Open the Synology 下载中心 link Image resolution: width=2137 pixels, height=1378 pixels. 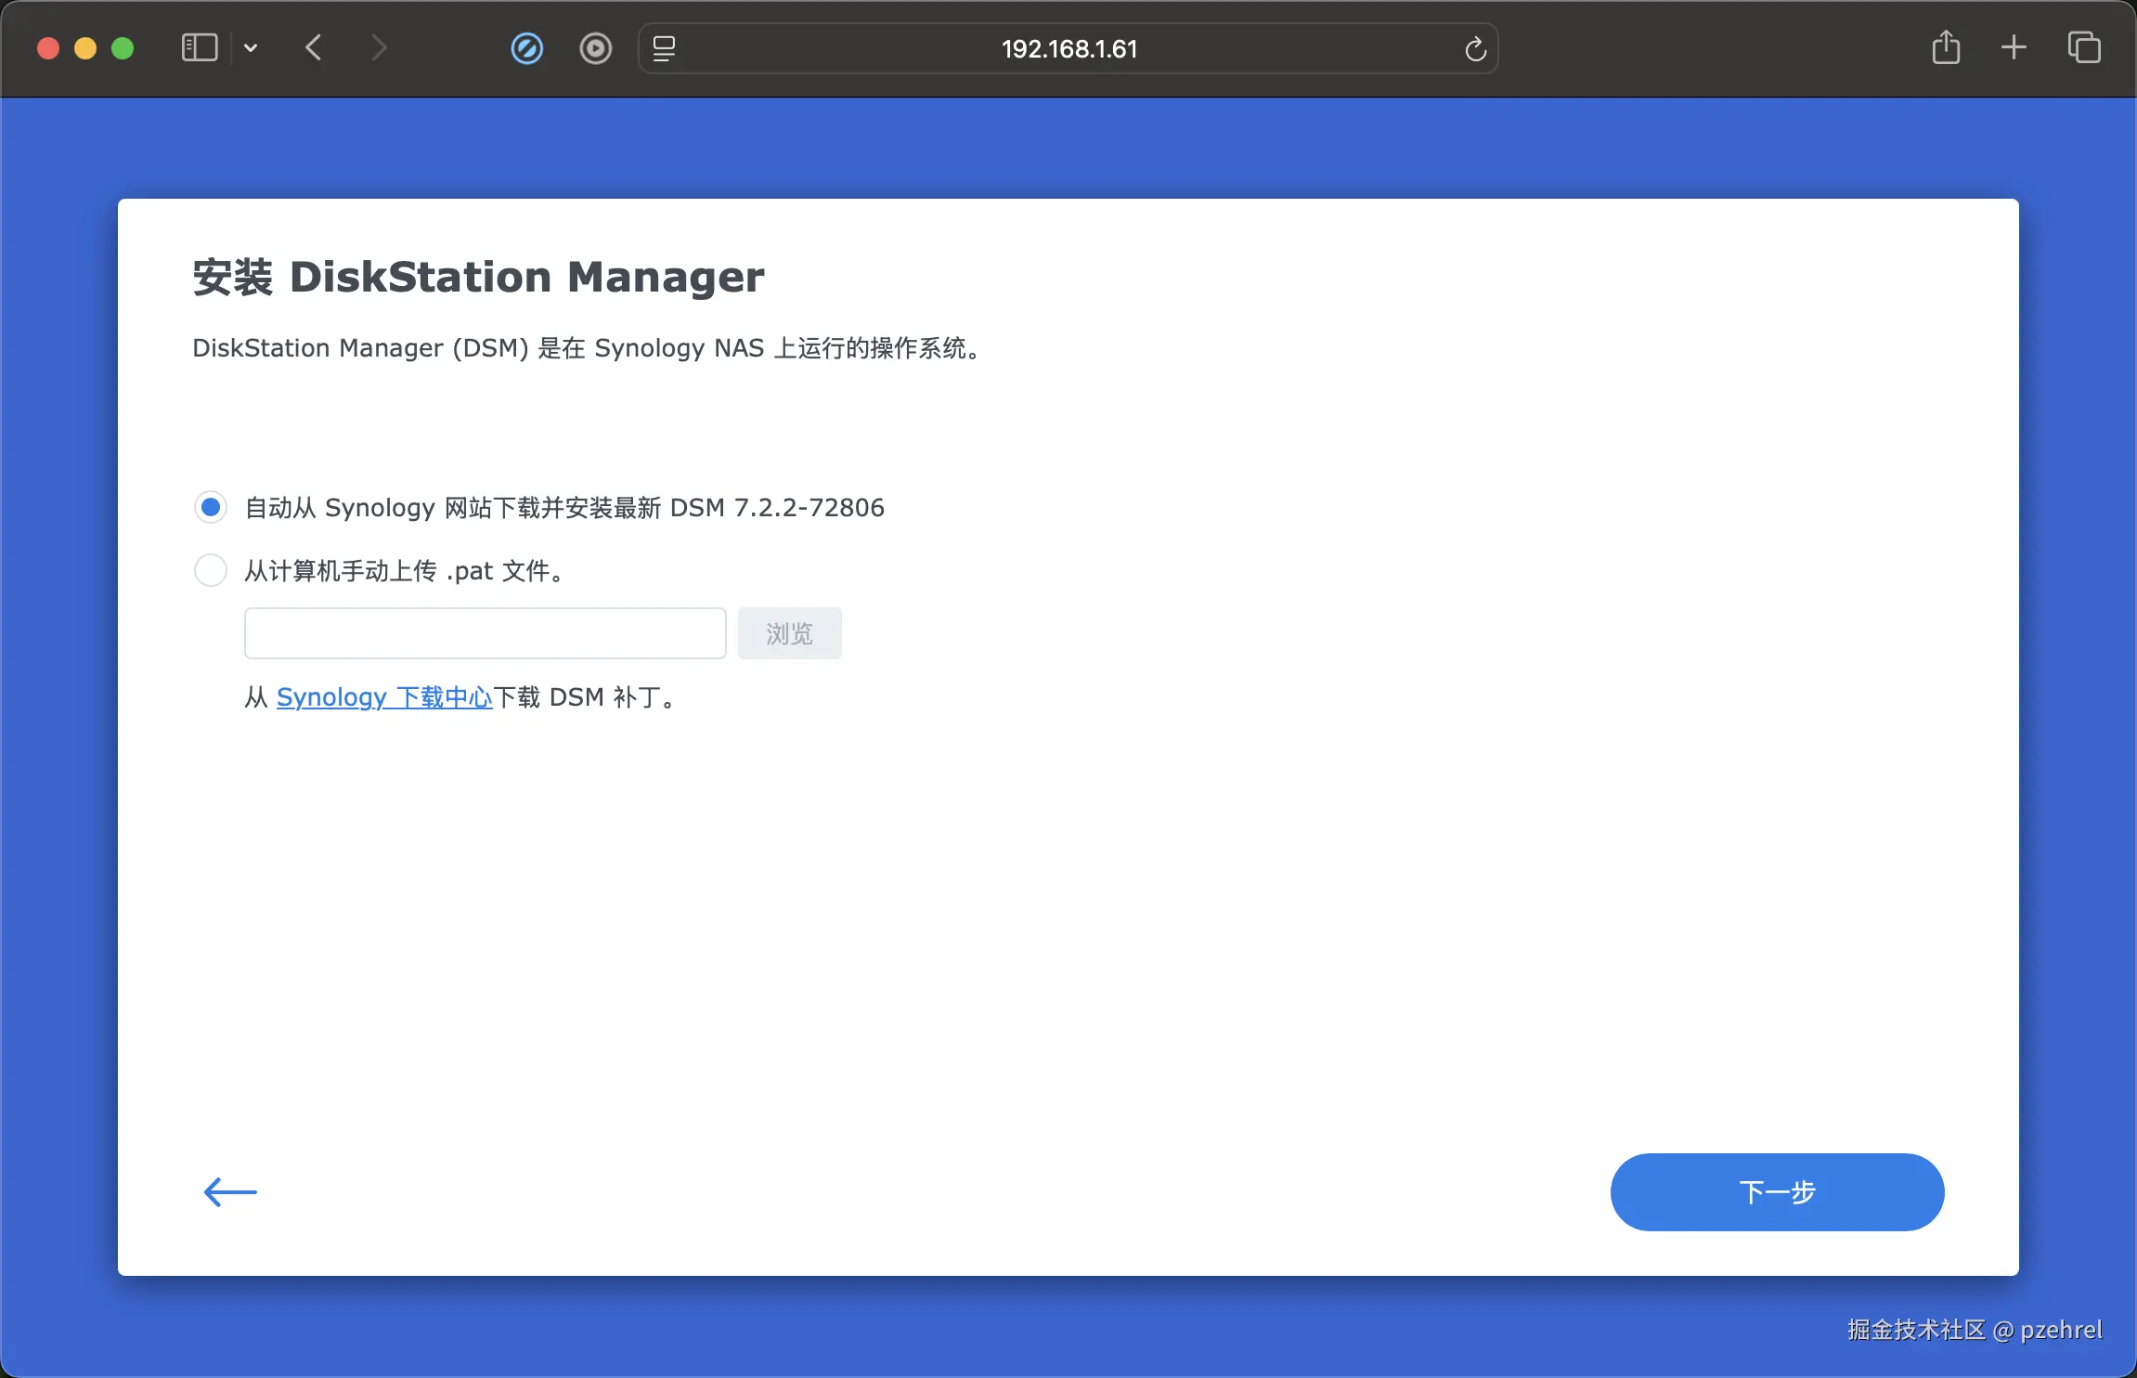383,697
